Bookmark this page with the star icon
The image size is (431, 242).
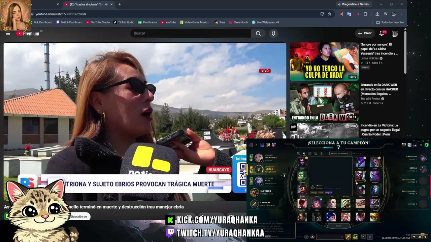tap(330, 14)
